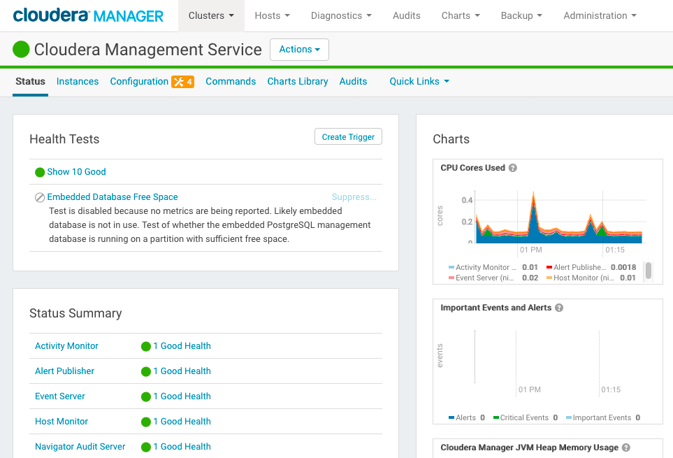Click Host Monitor 1 Good Health link
Screen dimensions: 673x458
(x=182, y=421)
